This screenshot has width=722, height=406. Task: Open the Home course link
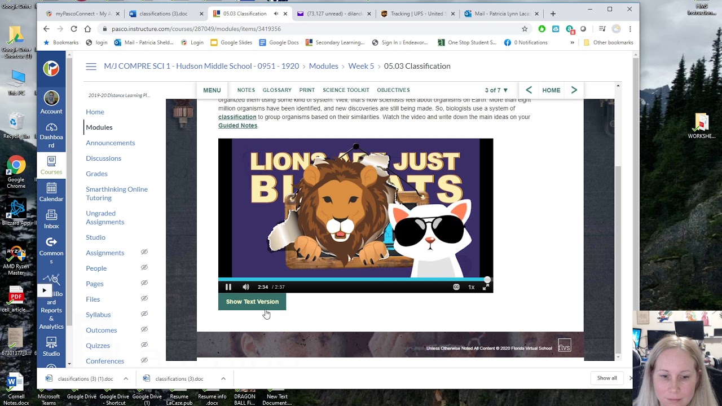[95, 112]
